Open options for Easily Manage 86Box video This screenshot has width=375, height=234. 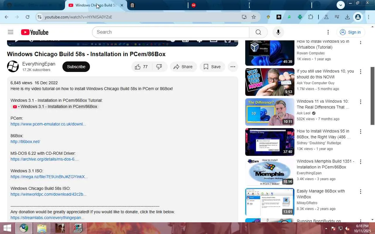pyautogui.click(x=361, y=192)
